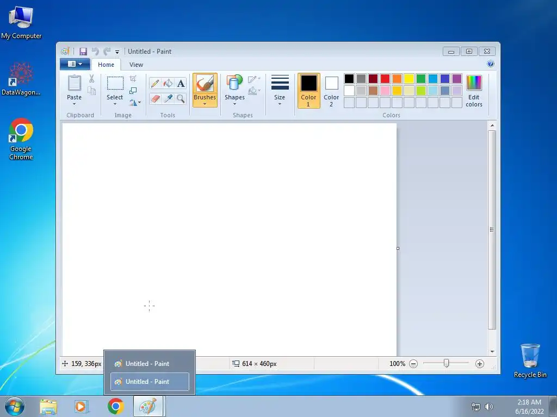Open Google Chrome desktop shortcut
The height and width of the screenshot is (417, 557).
(x=21, y=139)
